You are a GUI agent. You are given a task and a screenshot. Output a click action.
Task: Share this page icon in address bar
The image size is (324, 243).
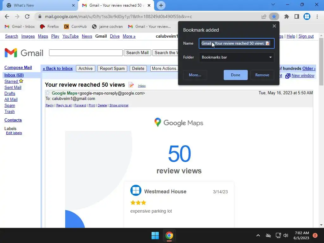tap(264, 16)
